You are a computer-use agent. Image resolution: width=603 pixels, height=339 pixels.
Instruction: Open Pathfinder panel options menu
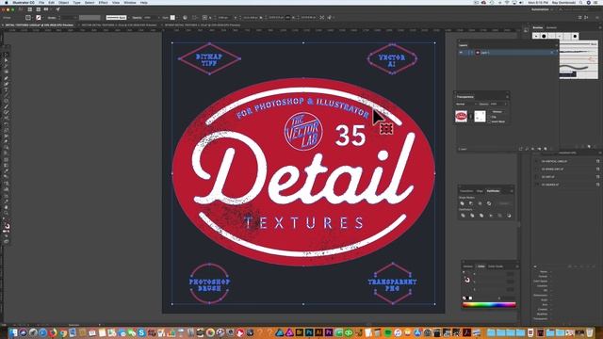click(512, 191)
